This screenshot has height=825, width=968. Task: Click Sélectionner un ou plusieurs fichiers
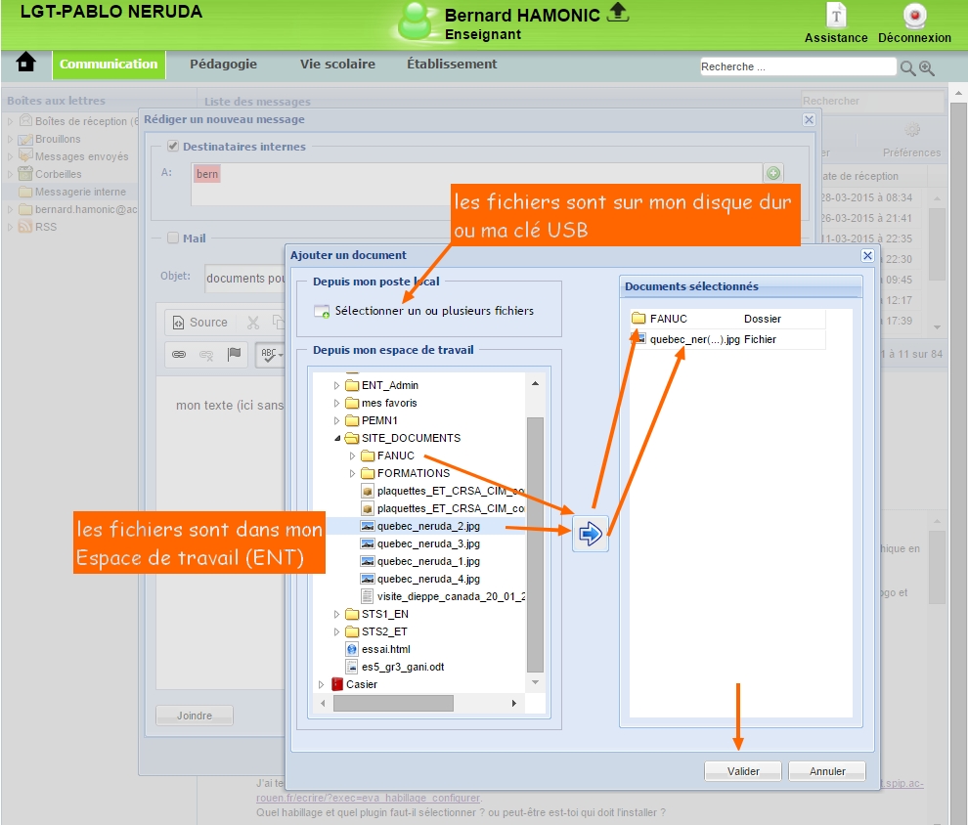[x=434, y=311]
